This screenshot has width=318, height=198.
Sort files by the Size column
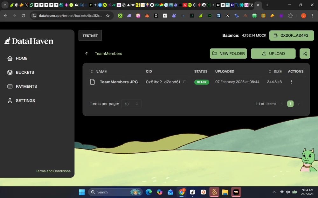tap(275, 72)
